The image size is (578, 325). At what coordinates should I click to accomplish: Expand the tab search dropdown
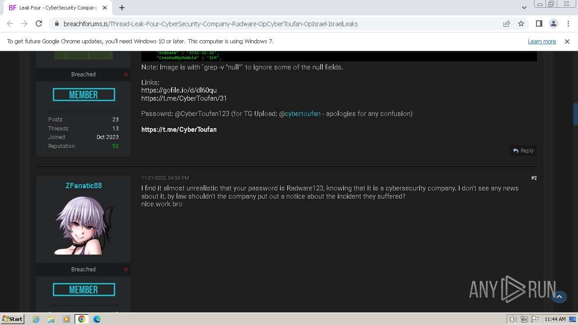coord(524,8)
